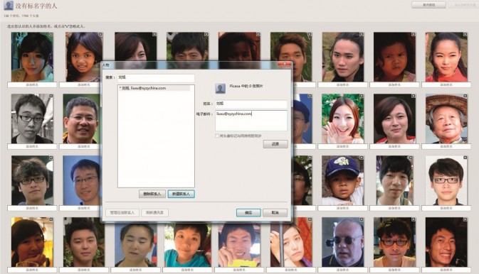Click the 取消 button in the dialog

[275, 213]
